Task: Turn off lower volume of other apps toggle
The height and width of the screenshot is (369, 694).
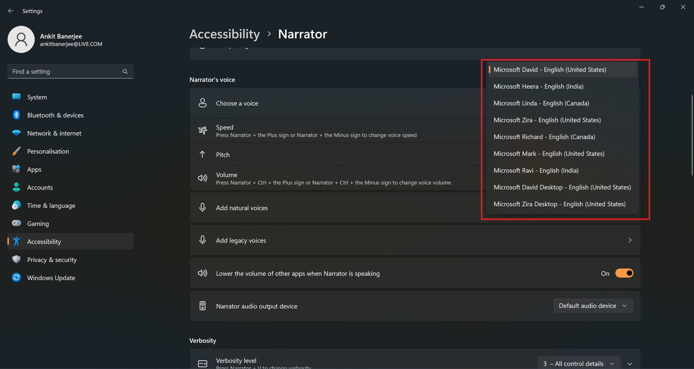Action: 624,273
